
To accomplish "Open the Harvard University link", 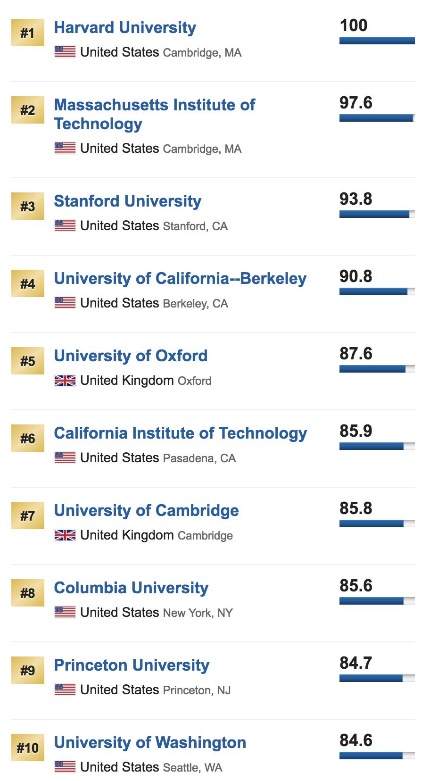I will (125, 28).
